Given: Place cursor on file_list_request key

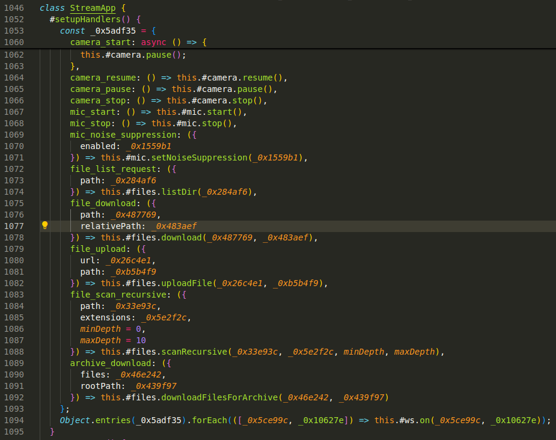Looking at the screenshot, I should (x=112, y=169).
